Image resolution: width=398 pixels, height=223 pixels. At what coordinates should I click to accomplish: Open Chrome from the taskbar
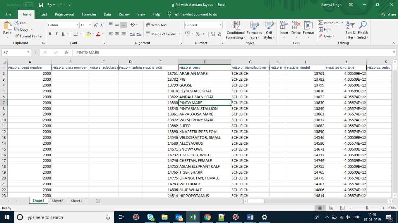pyautogui.click(x=207, y=217)
